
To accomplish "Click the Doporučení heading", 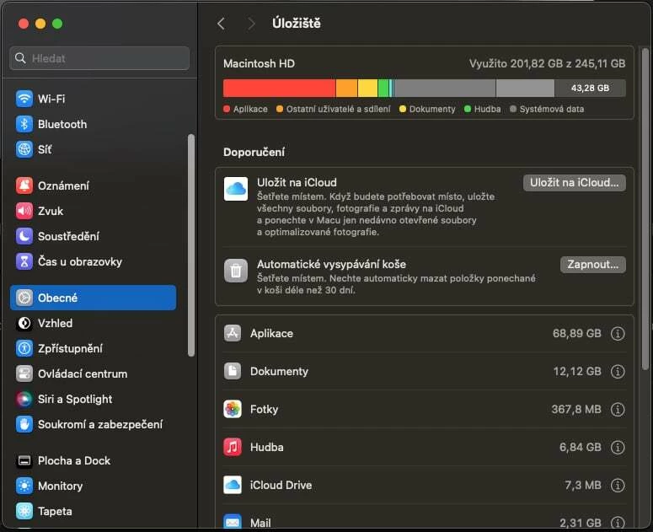I will [x=254, y=152].
